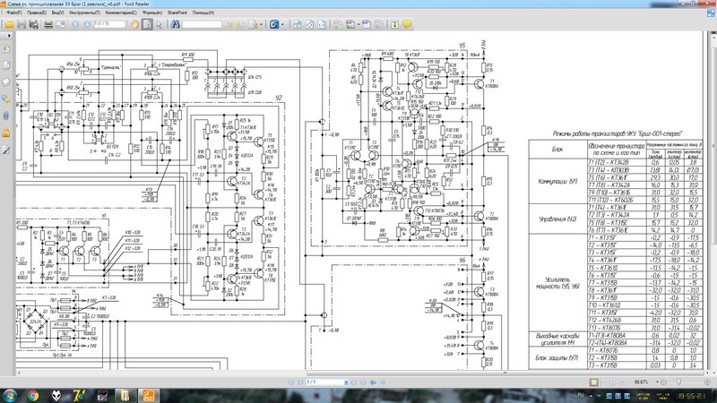Viewport: 717px width, 403px height.
Task: Open the Правка menu
Action: click(36, 13)
